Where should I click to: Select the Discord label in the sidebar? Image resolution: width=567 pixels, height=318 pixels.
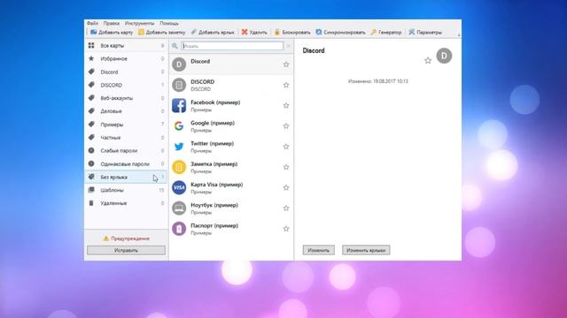[x=126, y=72]
